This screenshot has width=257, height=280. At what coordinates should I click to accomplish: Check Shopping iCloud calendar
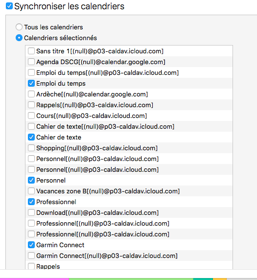[31, 148]
